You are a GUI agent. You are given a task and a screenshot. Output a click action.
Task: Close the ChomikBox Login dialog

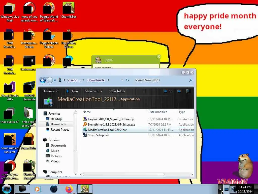pyautogui.click(x=159, y=57)
